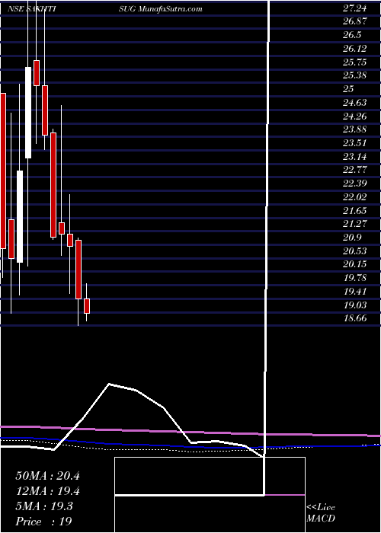Select the 20.53 price axis label
381x533 pixels.
pyautogui.click(x=355, y=251)
